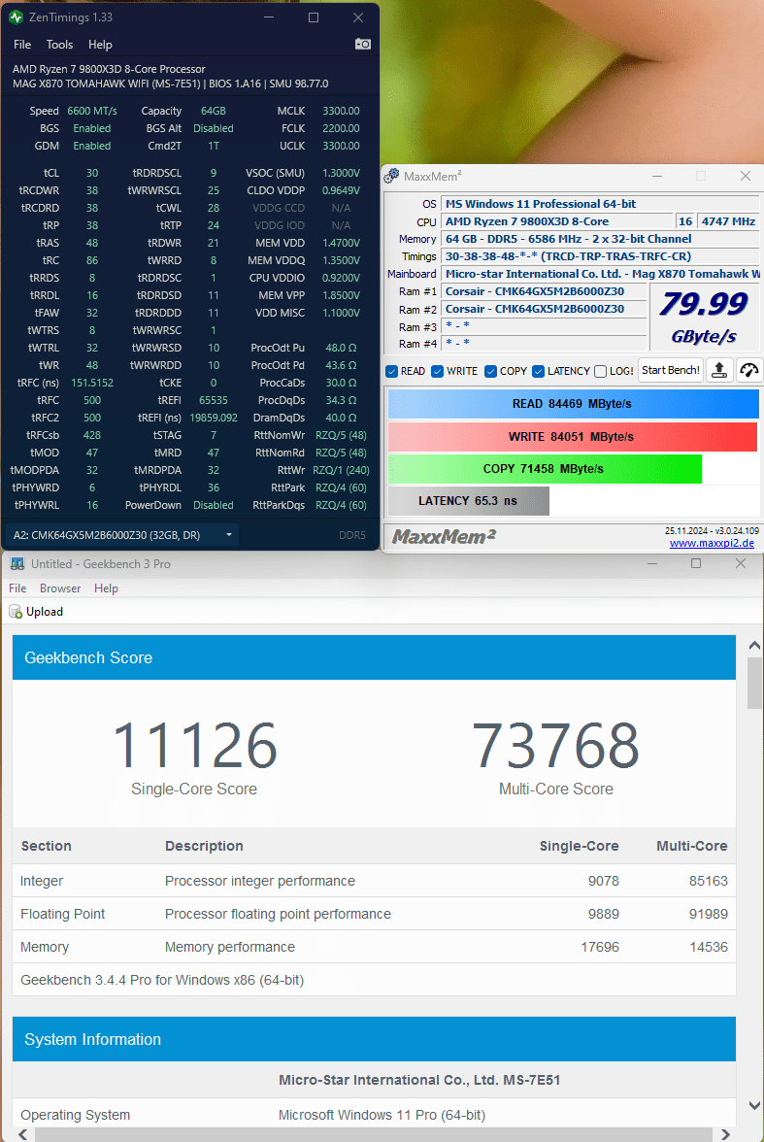
Task: Click the Geekbench Upload toolbar button
Action: coord(37,612)
